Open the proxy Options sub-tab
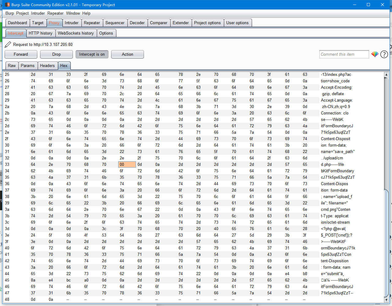Screen dimensions: 392x306 [x=106, y=33]
